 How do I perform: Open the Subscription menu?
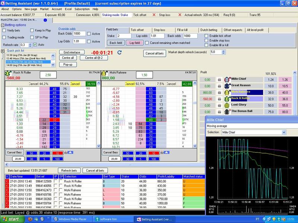(82, 9)
